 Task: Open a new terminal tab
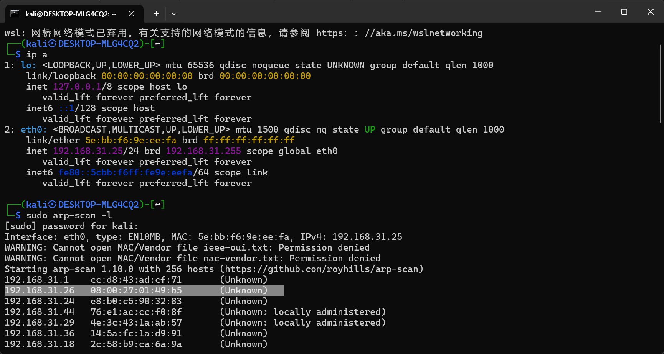(156, 14)
